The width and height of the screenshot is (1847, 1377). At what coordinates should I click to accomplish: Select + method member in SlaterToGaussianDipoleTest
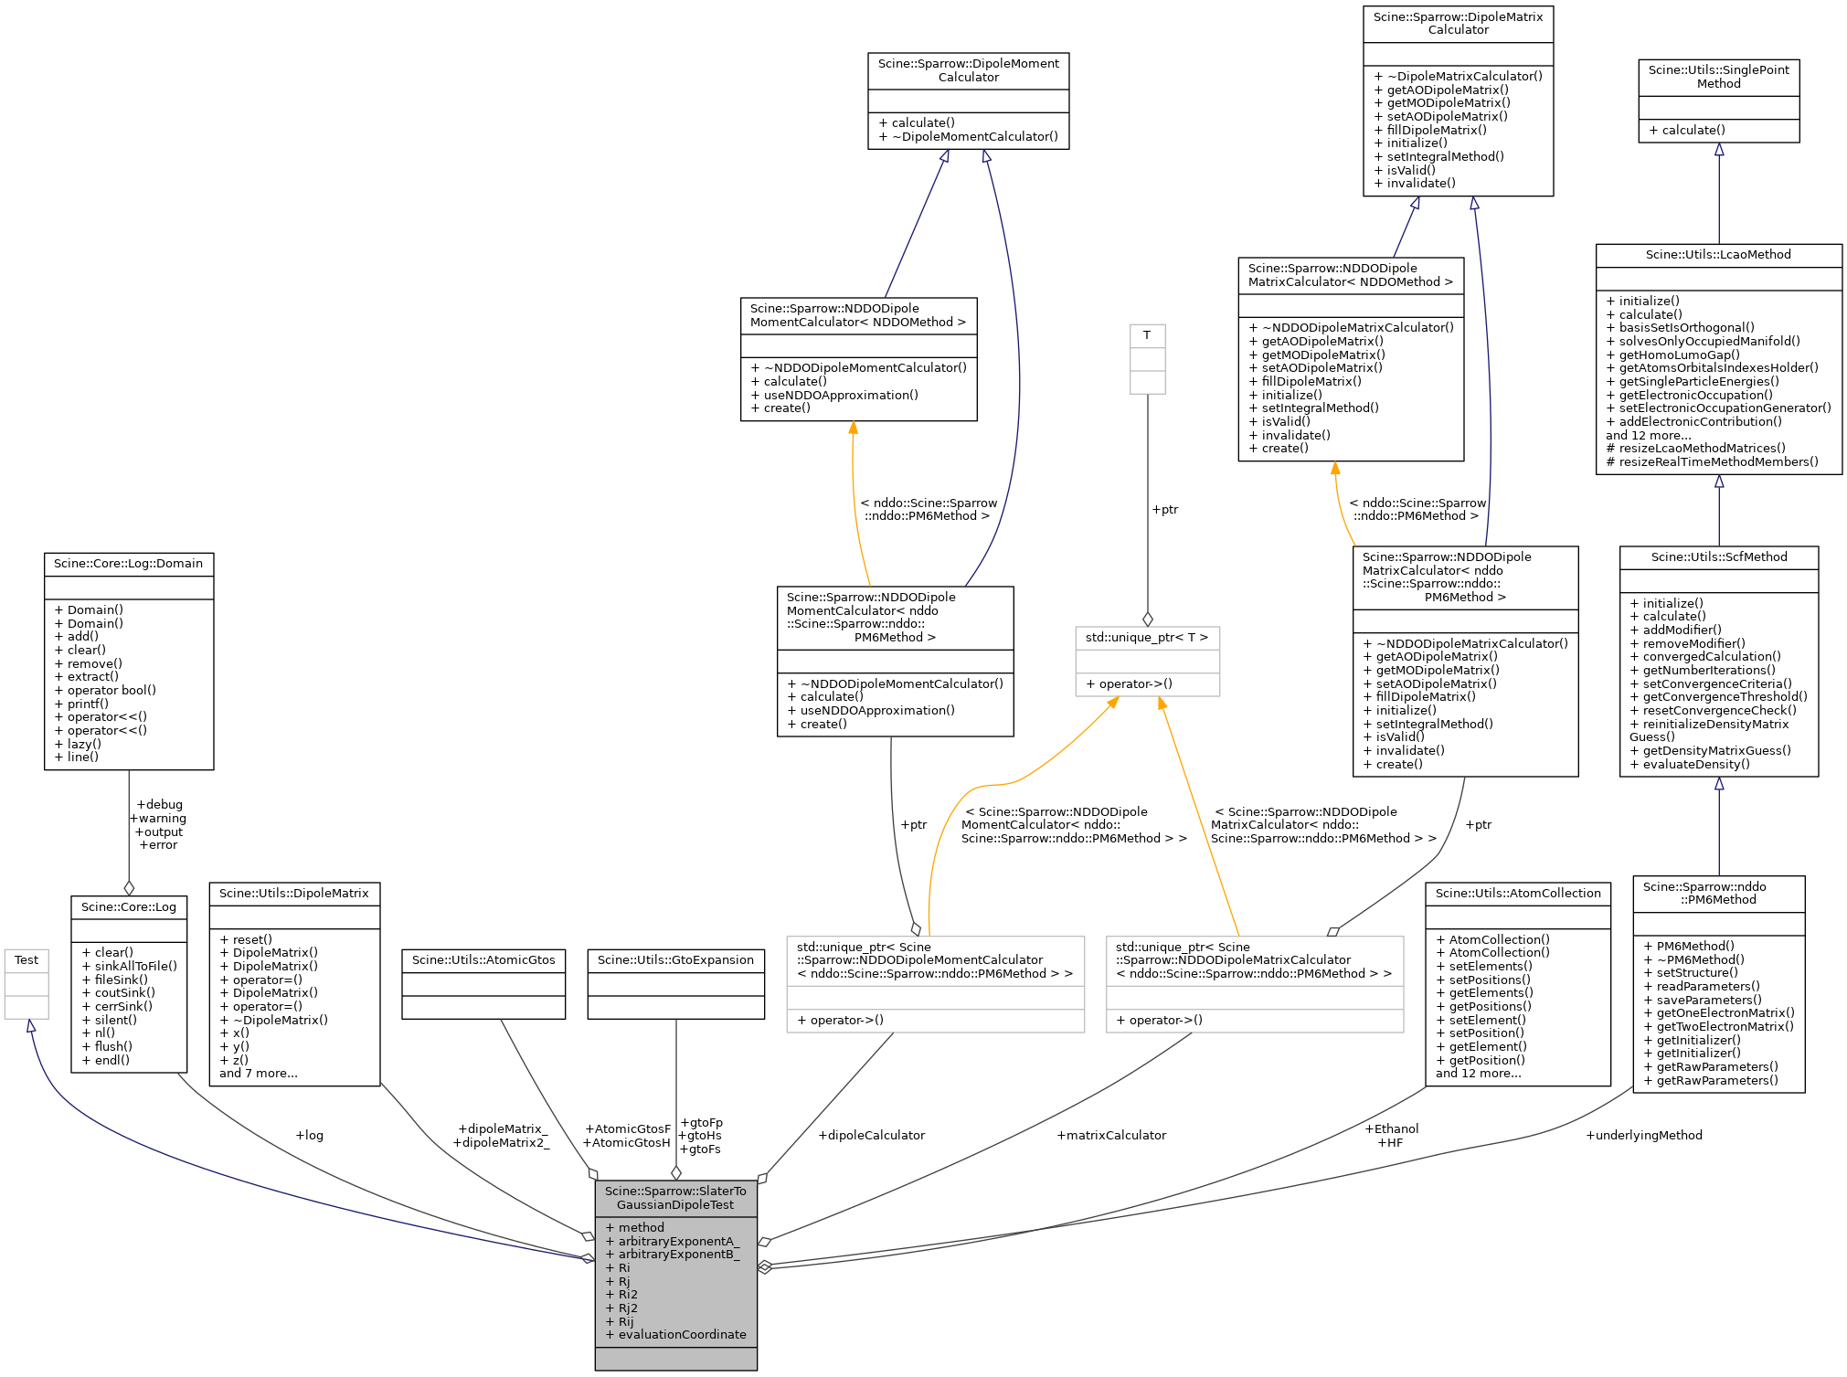(634, 1227)
